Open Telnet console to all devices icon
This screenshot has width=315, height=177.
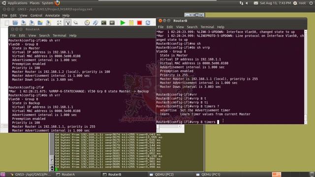pyautogui.click(x=104, y=23)
